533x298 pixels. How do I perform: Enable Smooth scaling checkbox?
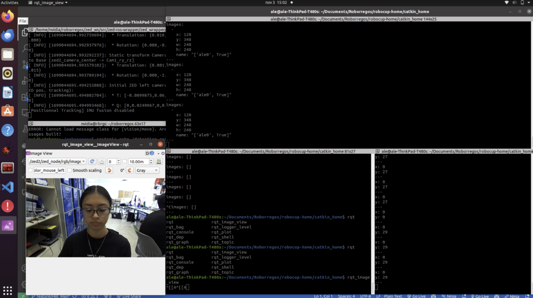(69, 170)
